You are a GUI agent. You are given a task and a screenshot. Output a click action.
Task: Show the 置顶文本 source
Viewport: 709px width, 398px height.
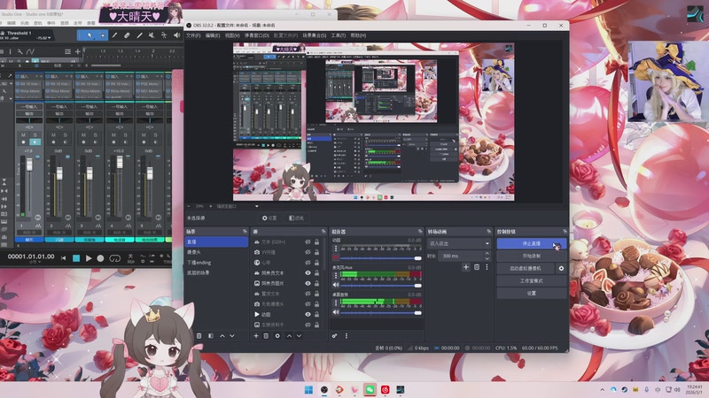pyautogui.click(x=308, y=294)
